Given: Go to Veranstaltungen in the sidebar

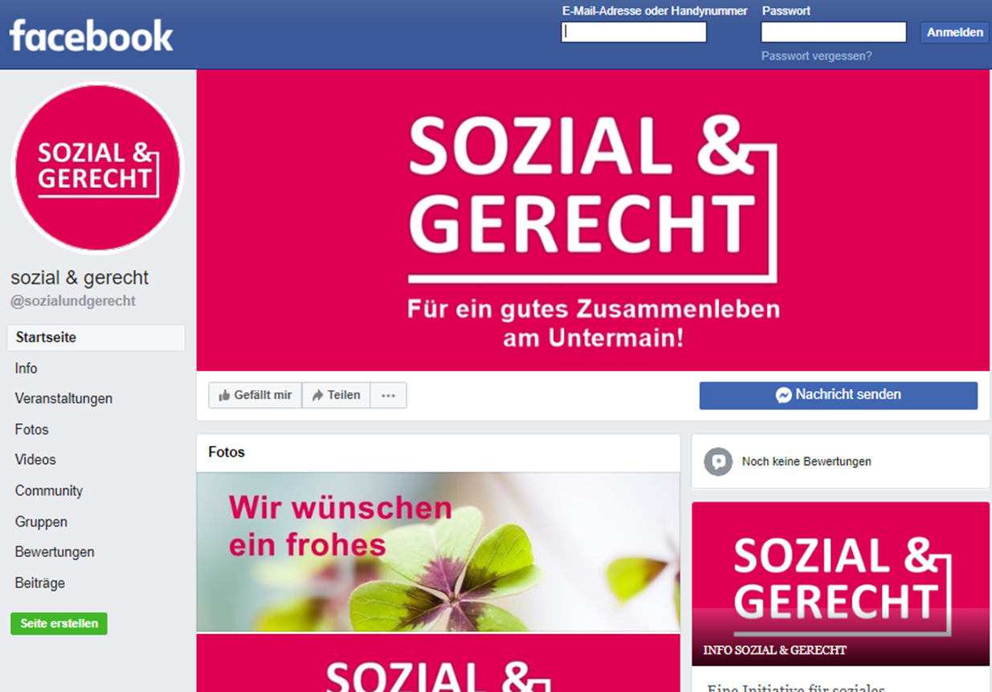Looking at the screenshot, I should pyautogui.click(x=63, y=399).
